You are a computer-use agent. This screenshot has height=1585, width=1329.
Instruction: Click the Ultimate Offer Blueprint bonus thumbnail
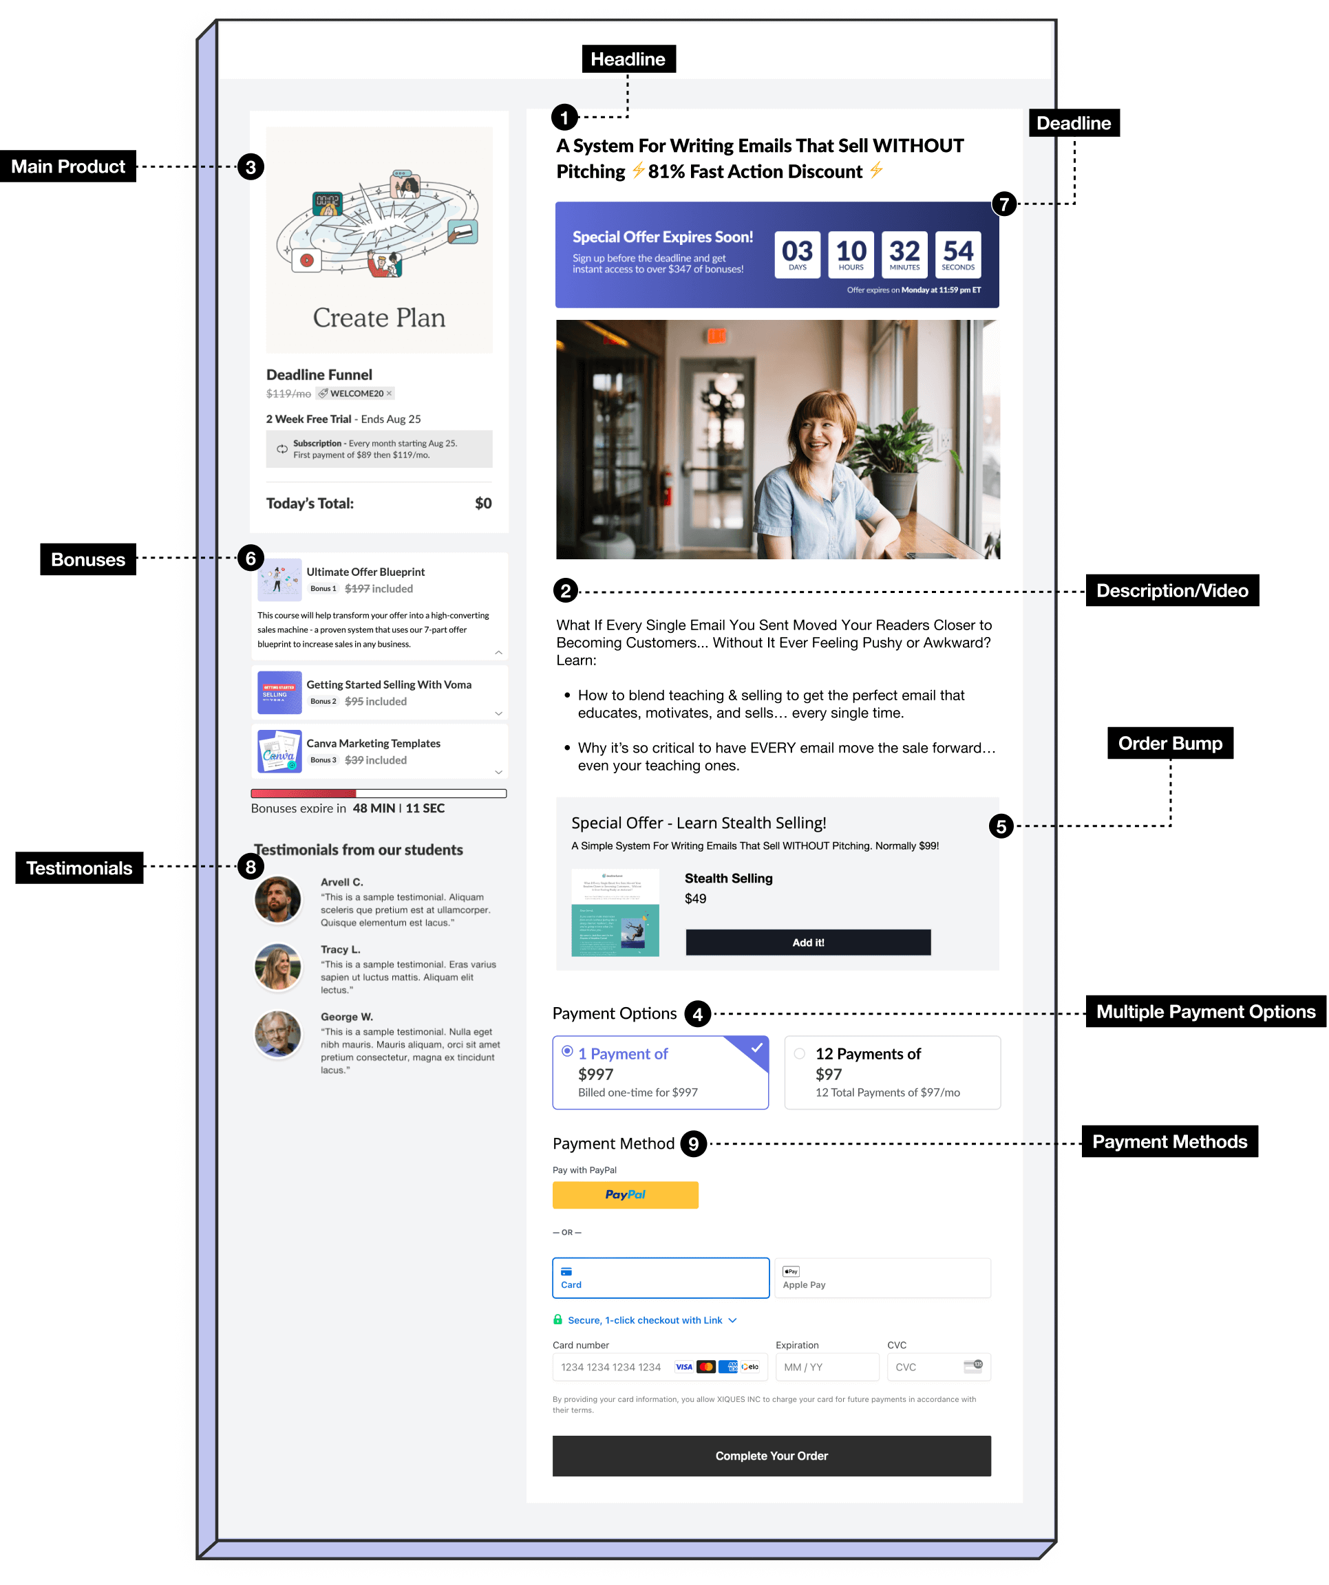click(279, 580)
